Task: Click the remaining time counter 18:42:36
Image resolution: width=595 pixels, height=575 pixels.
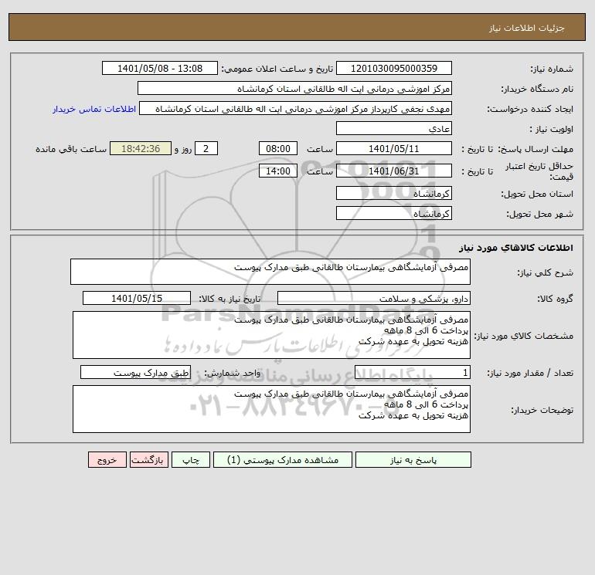Action: 141,149
